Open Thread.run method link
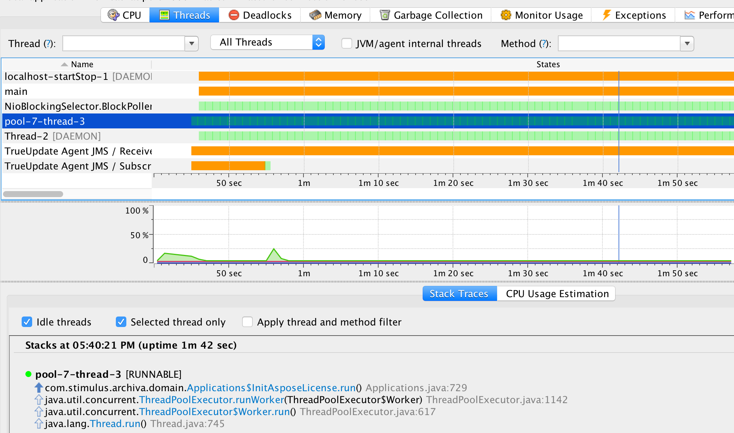This screenshot has width=734, height=433. [x=115, y=424]
